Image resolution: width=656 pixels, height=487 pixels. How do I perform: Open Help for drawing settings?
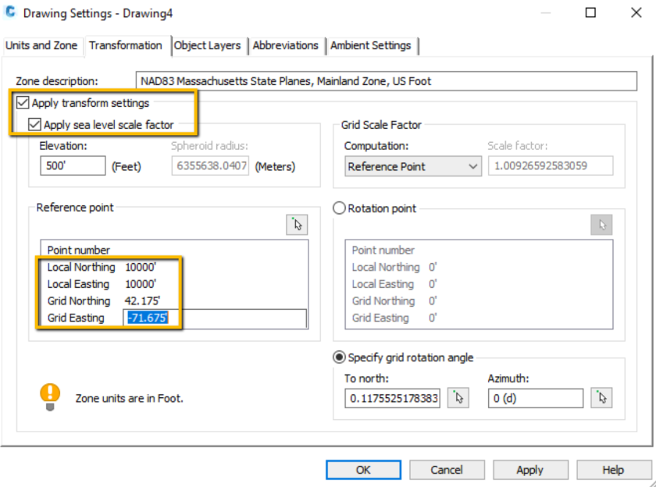614,469
